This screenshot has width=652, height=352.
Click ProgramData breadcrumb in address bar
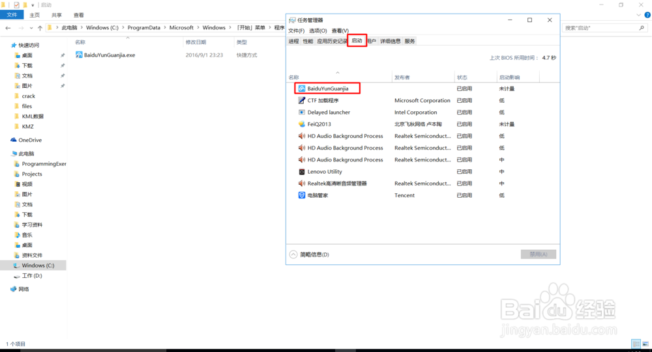click(x=144, y=27)
